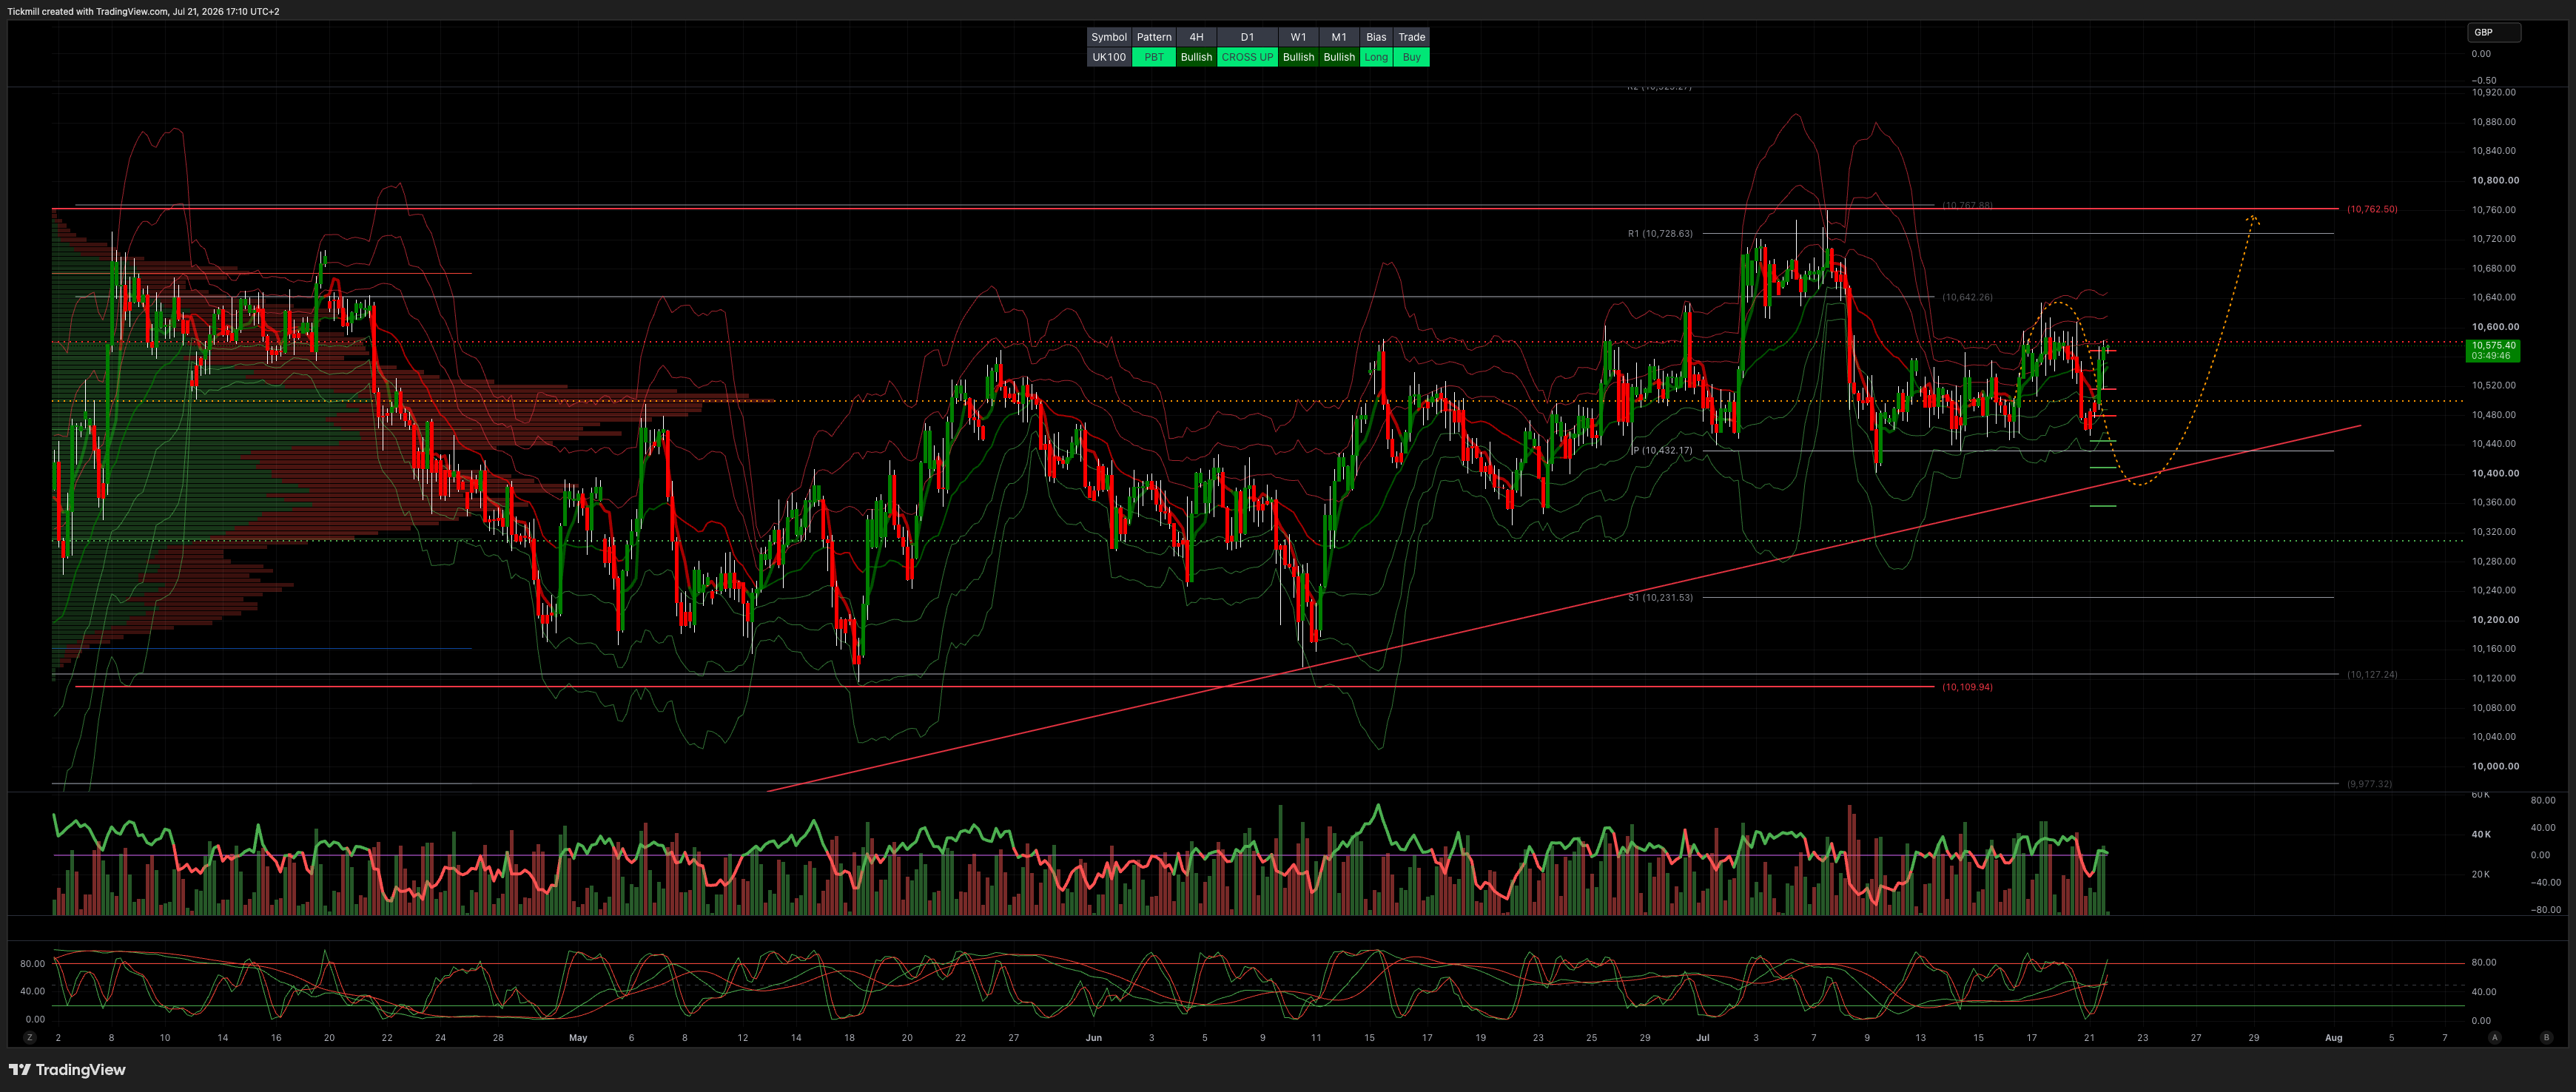Click the green Buy trade cell
Viewport: 2576px width, 1092px height.
pyautogui.click(x=1411, y=57)
